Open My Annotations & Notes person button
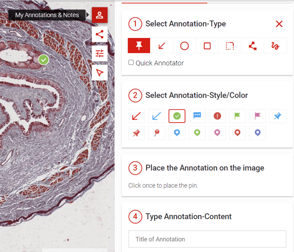The height and width of the screenshot is (252, 294). pos(100,15)
